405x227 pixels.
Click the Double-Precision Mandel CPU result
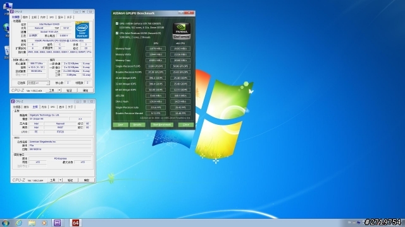[180, 113]
